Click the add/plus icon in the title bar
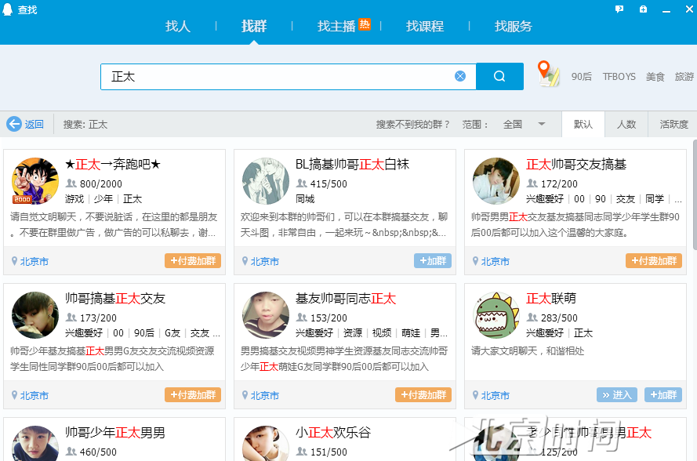The image size is (697, 461). (643, 9)
